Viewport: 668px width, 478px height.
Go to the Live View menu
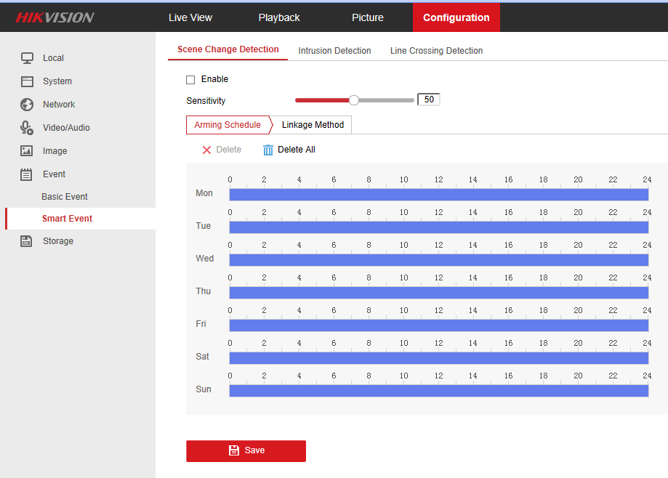(x=190, y=17)
